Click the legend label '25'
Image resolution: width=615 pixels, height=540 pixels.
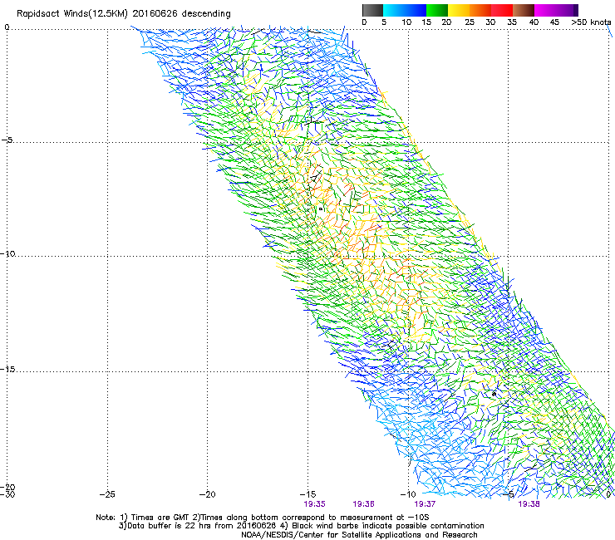coord(470,22)
